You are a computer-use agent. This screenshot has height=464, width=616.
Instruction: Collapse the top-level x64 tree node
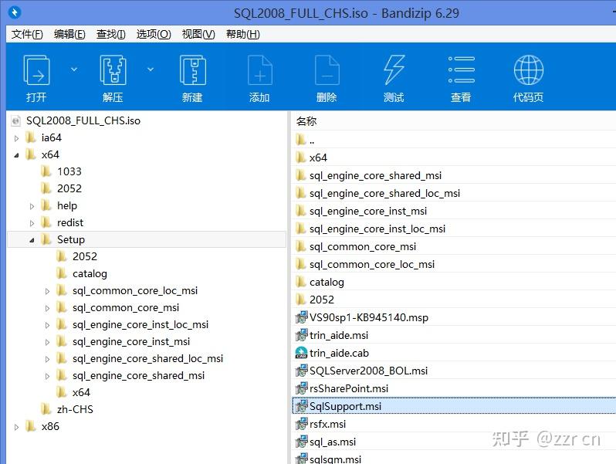[x=16, y=155]
